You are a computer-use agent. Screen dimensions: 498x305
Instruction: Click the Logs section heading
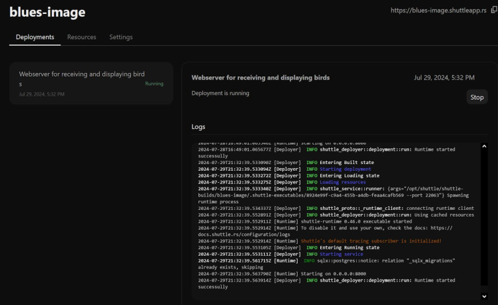[198, 126]
